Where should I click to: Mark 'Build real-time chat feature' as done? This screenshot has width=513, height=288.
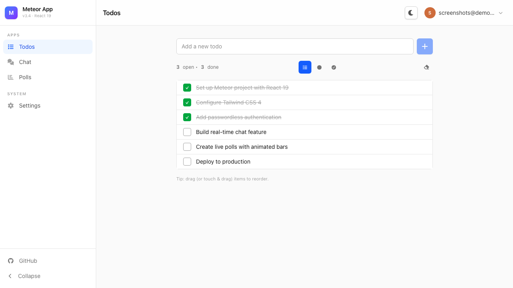[187, 132]
